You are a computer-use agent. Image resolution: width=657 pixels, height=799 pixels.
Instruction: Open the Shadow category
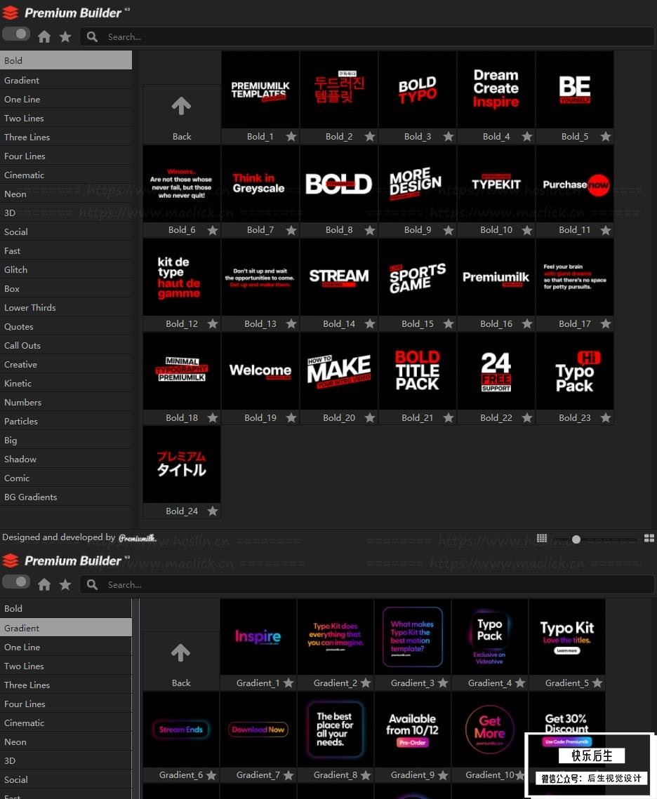point(66,459)
